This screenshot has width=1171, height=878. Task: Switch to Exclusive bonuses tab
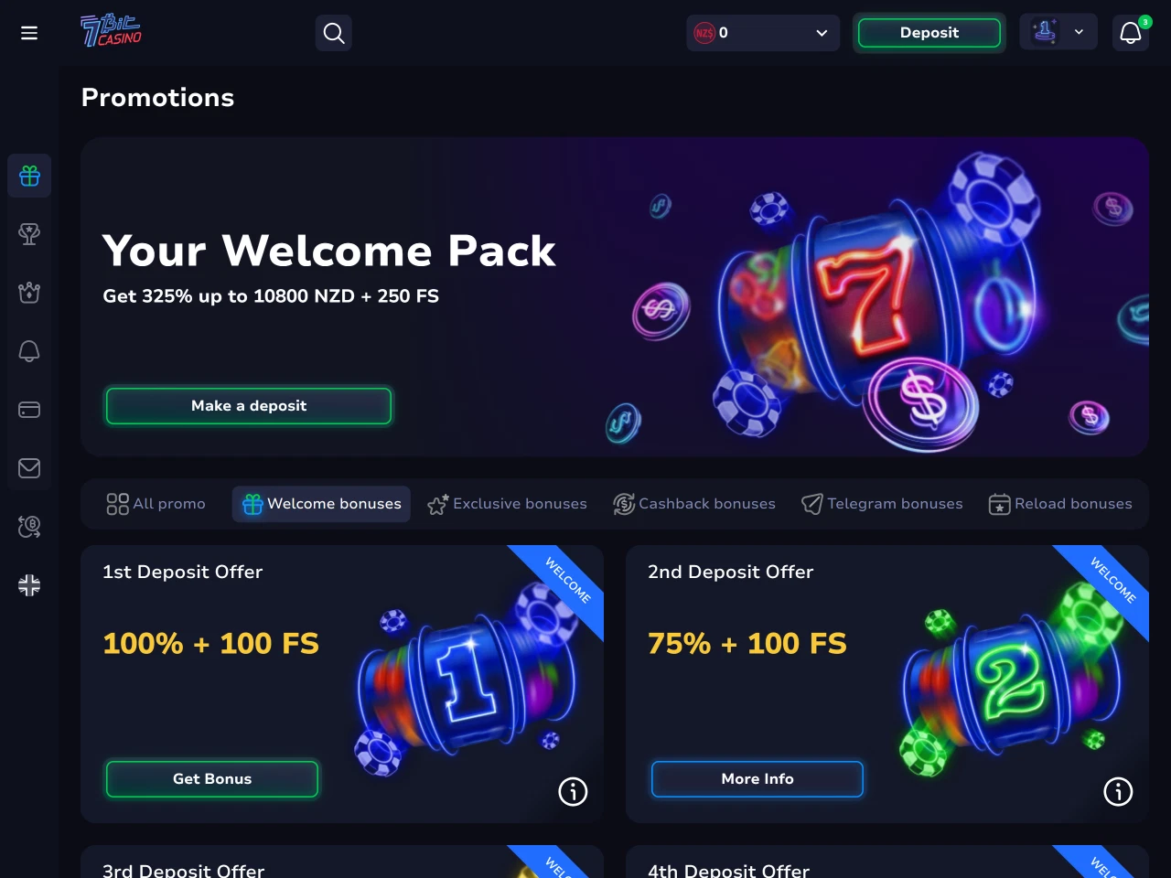[508, 504]
